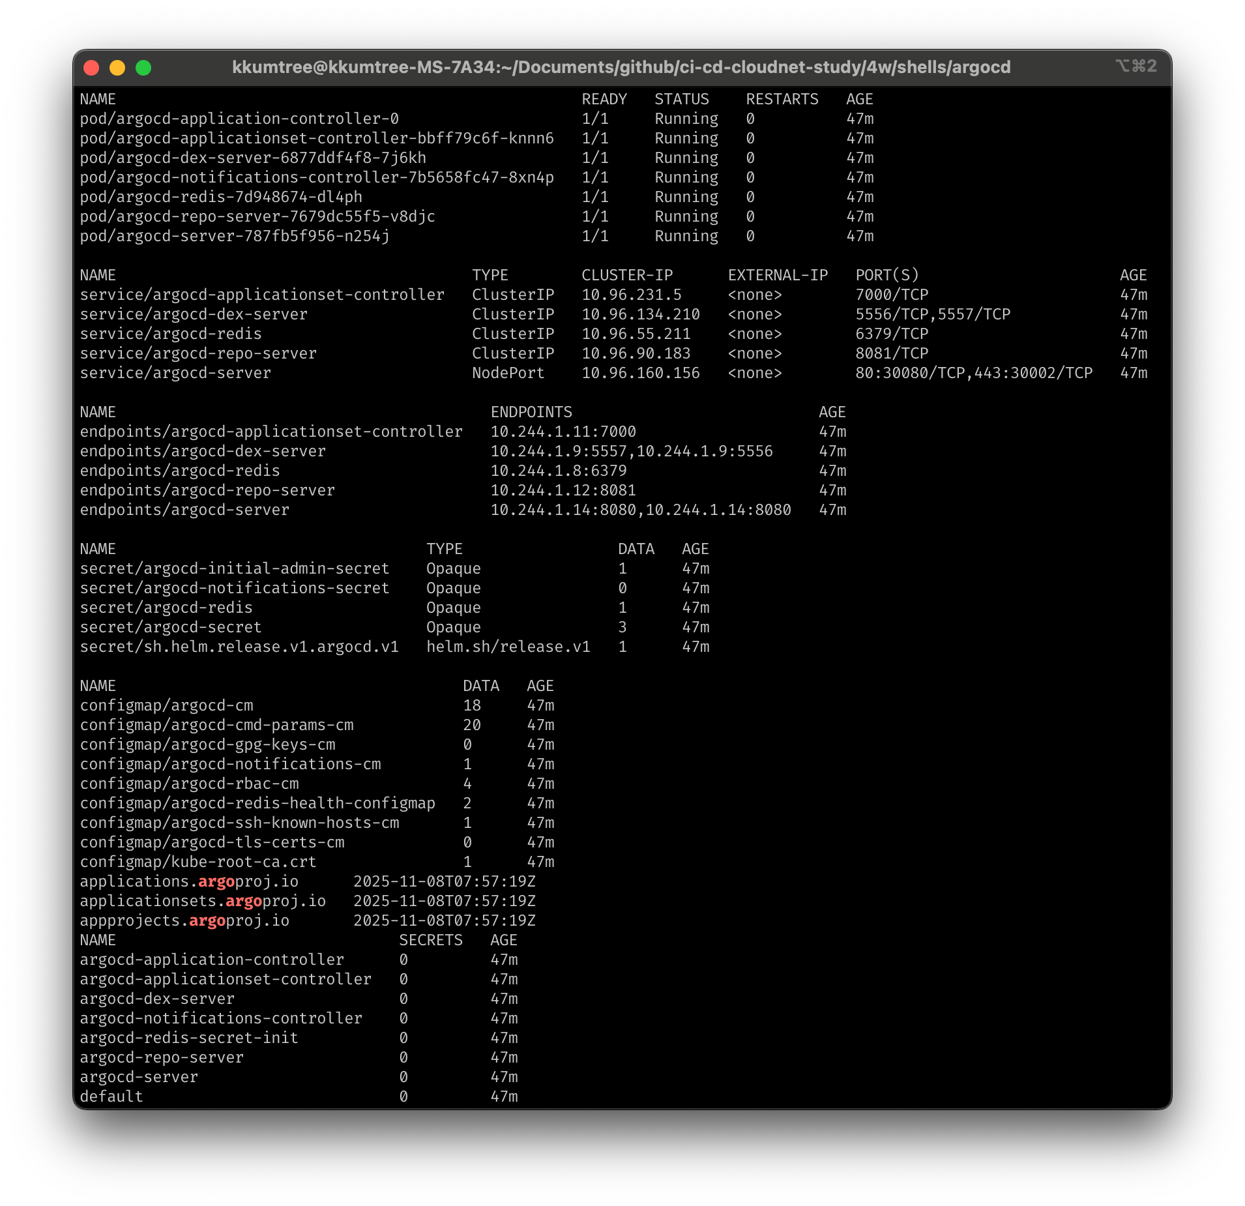Viewport: 1245px width, 1206px height.
Task: Click endpoint address 10.244.1.12:8081
Action: (x=563, y=491)
